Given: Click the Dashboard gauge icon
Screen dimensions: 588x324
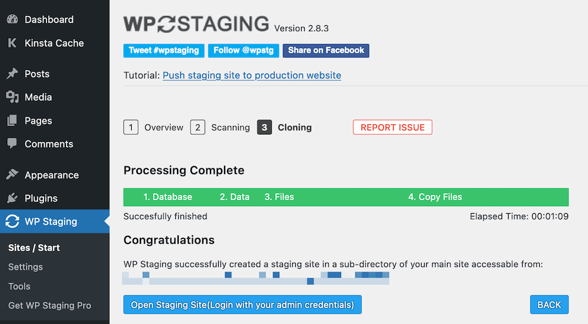Looking at the screenshot, I should pos(12,19).
